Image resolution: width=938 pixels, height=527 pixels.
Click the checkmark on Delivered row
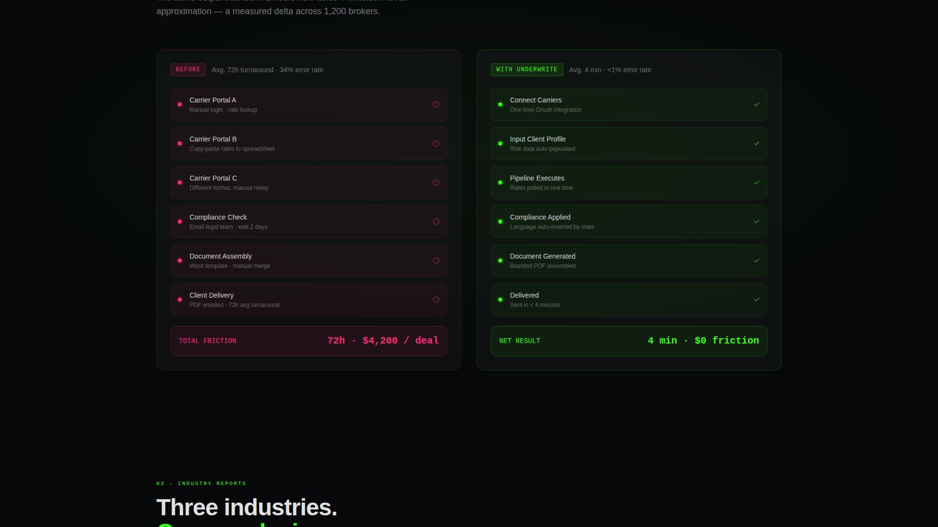(x=757, y=300)
